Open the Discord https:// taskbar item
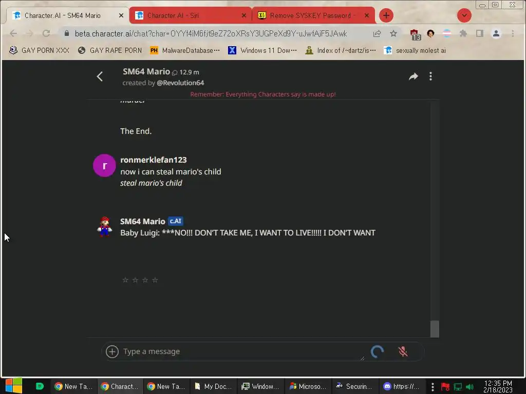The image size is (526, 394). click(402, 386)
